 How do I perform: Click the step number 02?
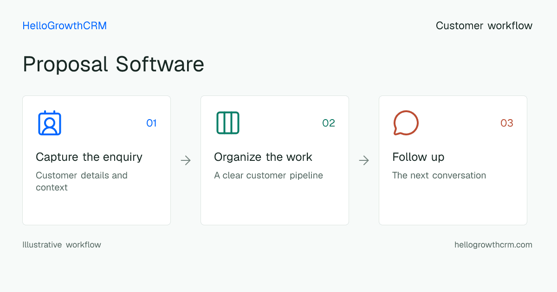tap(329, 123)
